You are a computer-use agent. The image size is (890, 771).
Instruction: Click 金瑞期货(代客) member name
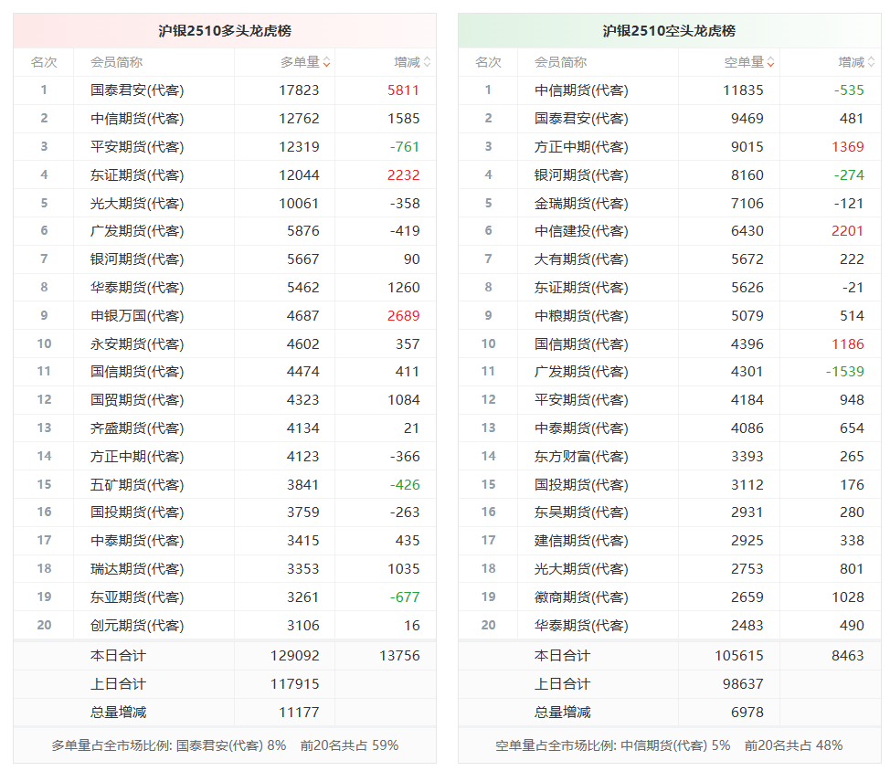click(x=582, y=204)
